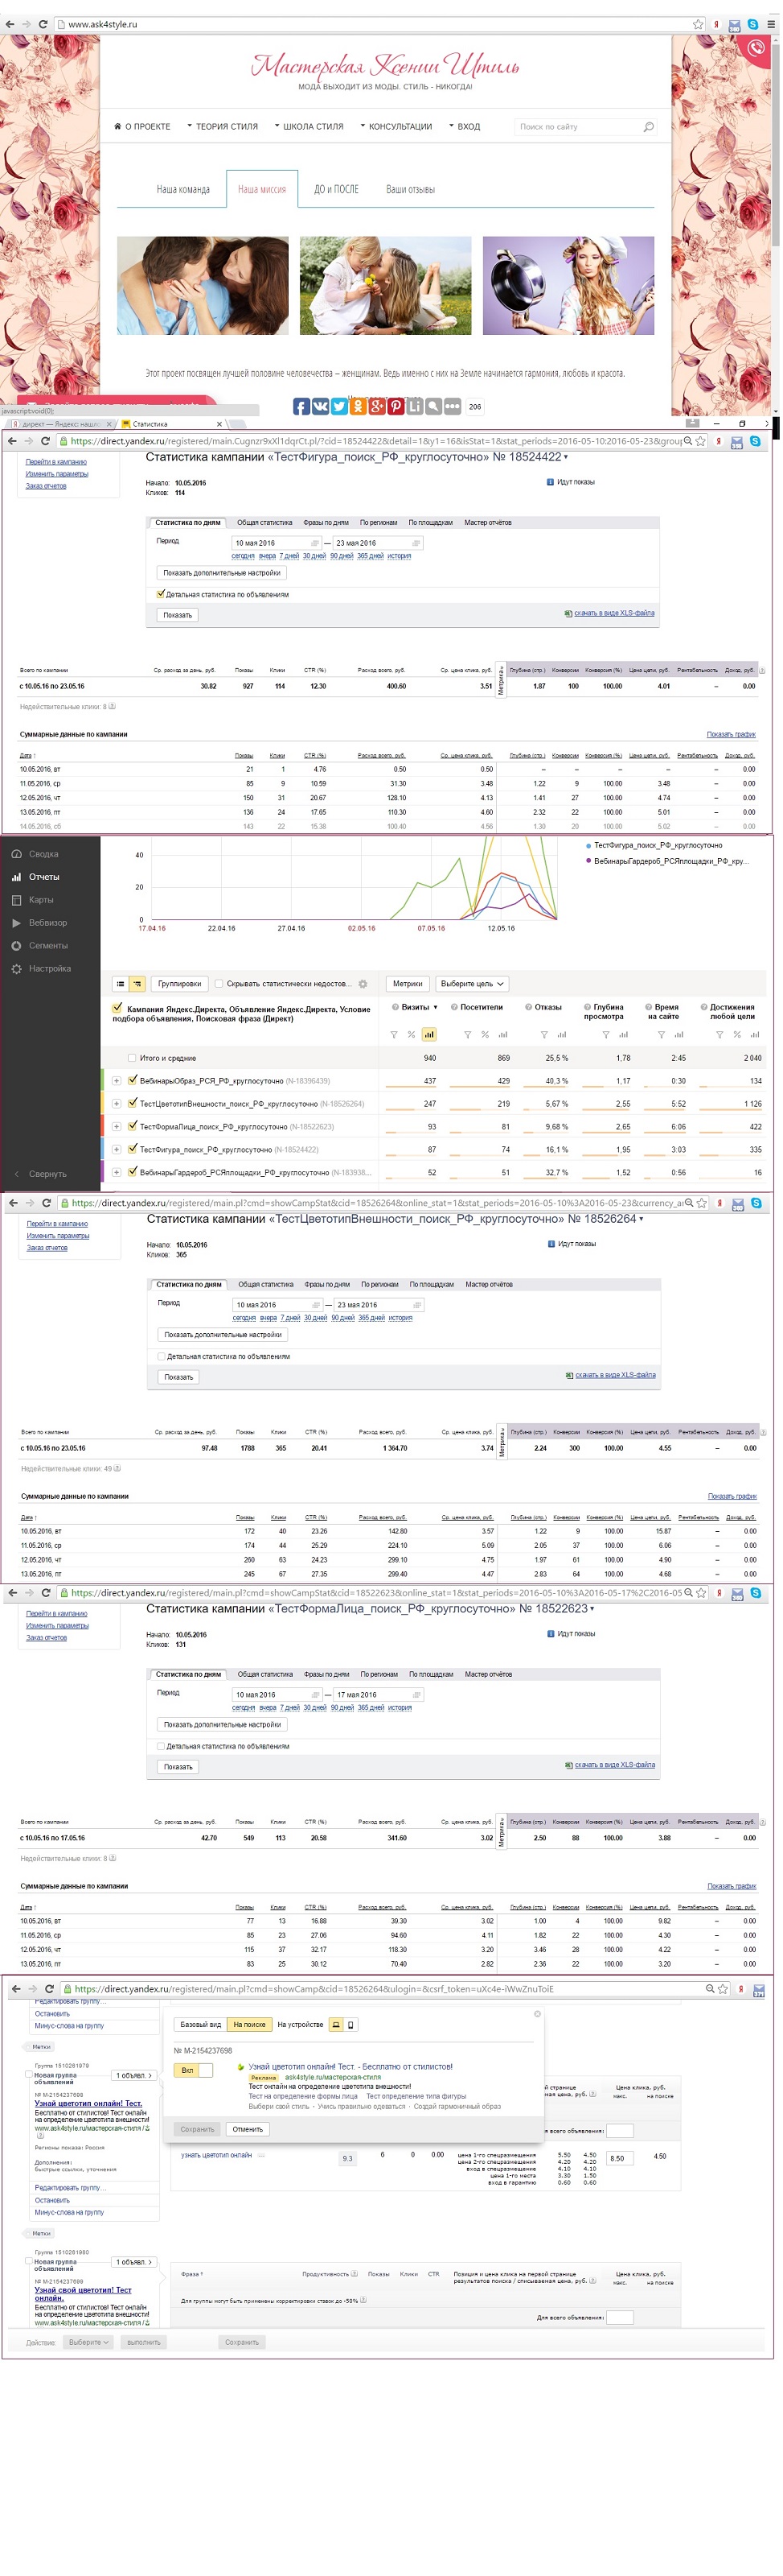Open Вебвизор in the Metrika sidebar
The width and height of the screenshot is (783, 2576).
(x=48, y=925)
